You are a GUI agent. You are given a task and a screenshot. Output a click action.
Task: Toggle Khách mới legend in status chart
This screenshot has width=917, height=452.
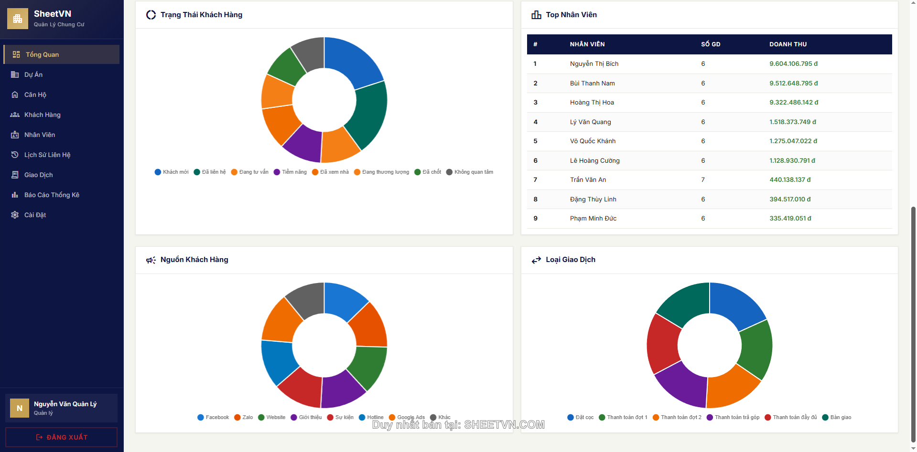coord(172,172)
